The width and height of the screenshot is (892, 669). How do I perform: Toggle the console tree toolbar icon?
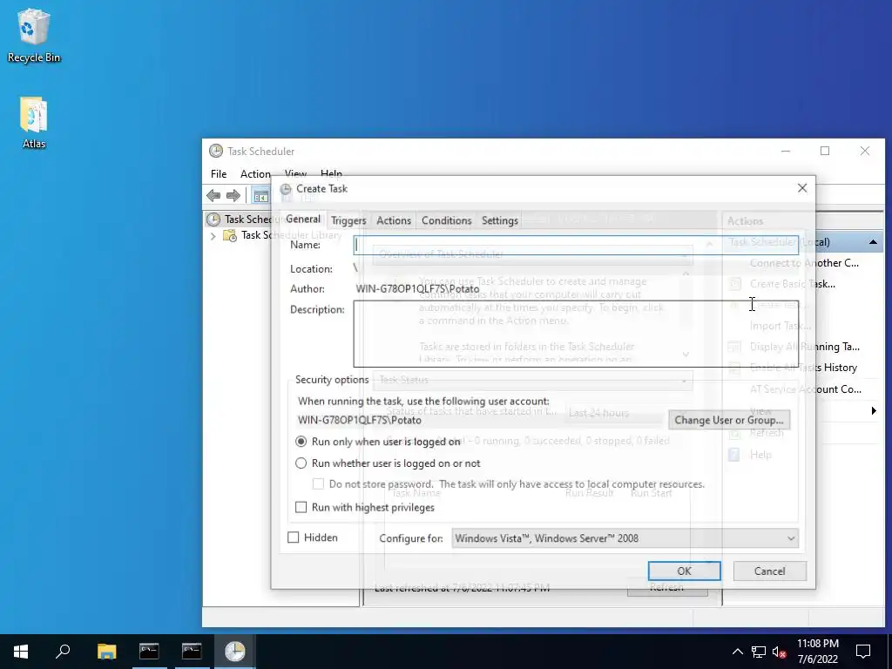260,196
